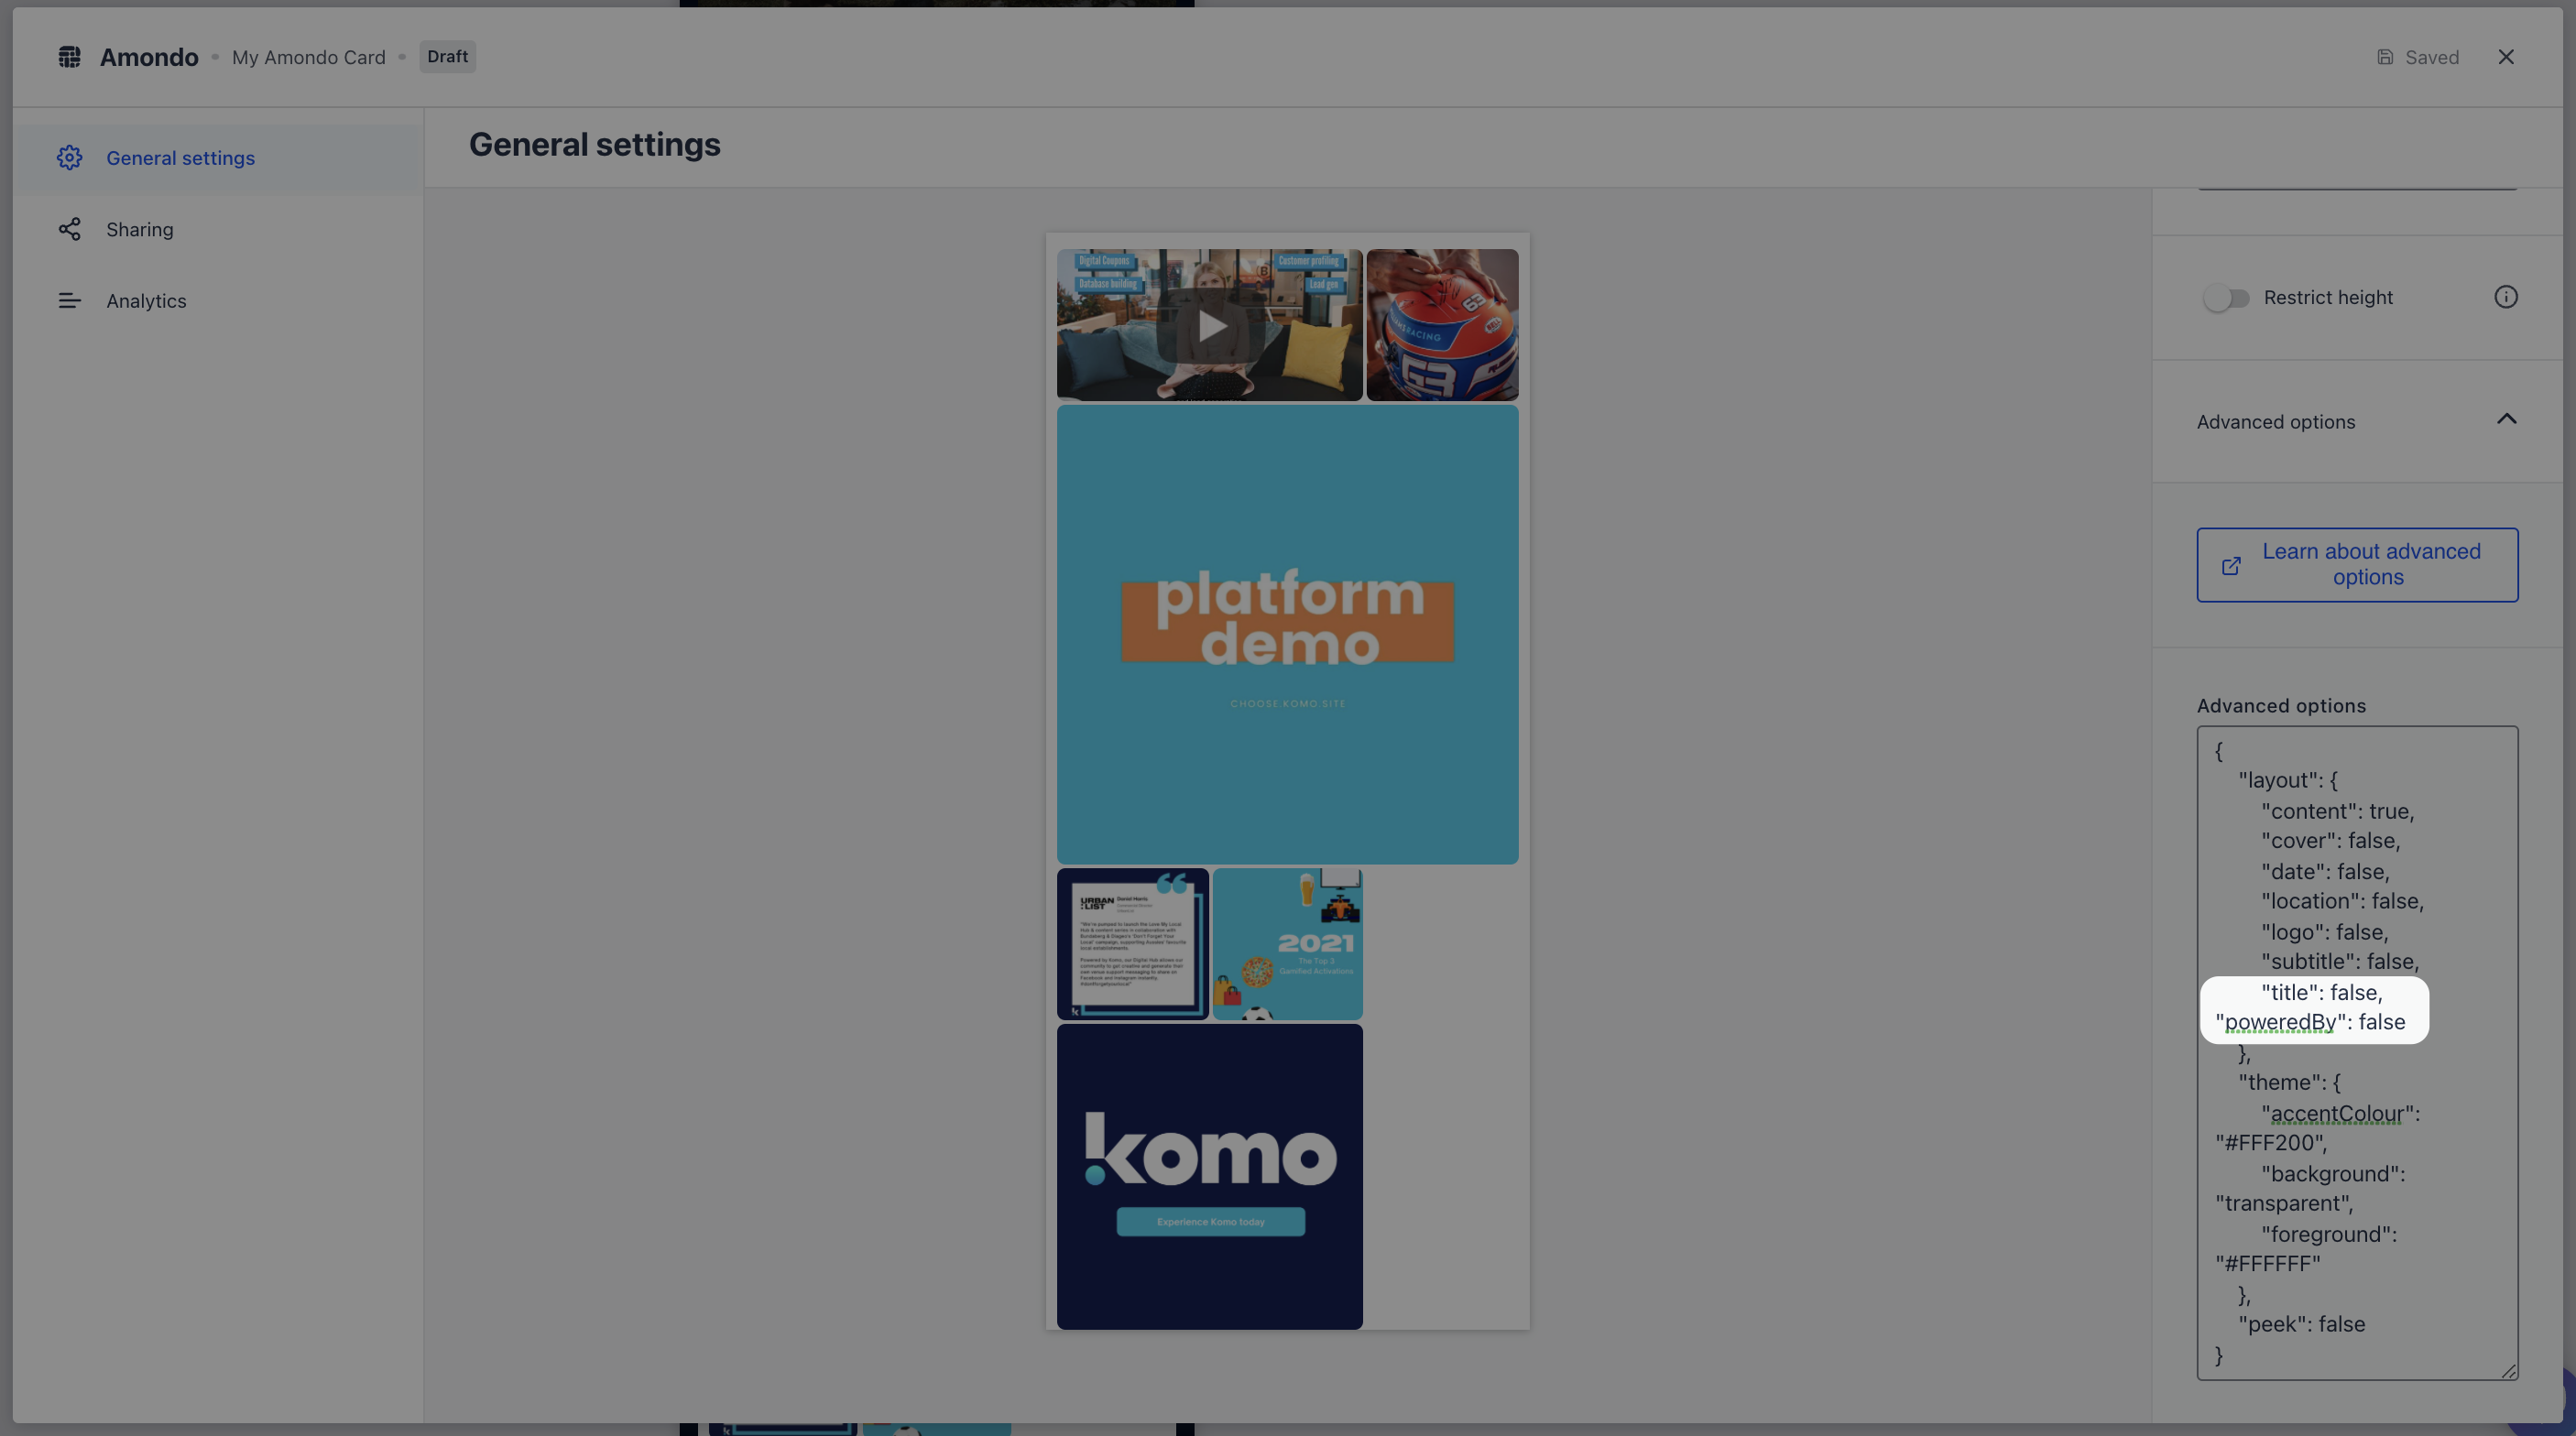
Task: Click the Sharing icon in sidebar
Action: pyautogui.click(x=69, y=230)
